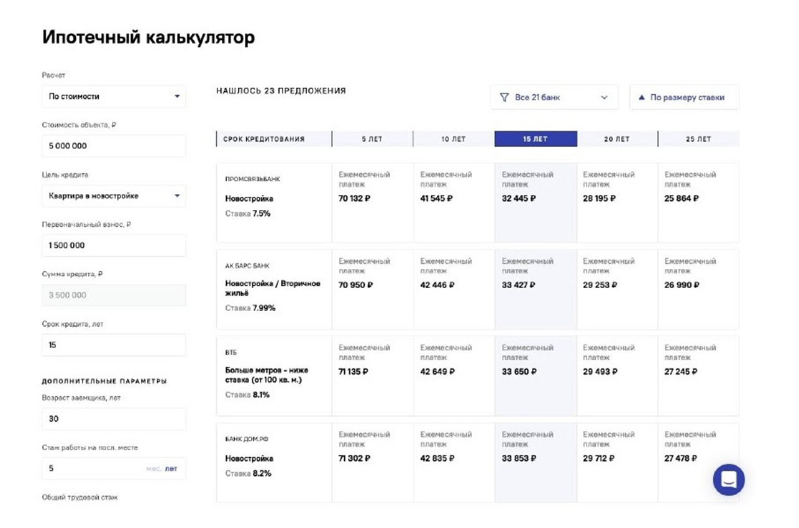Click the disabled Сумма кредита field

114,295
